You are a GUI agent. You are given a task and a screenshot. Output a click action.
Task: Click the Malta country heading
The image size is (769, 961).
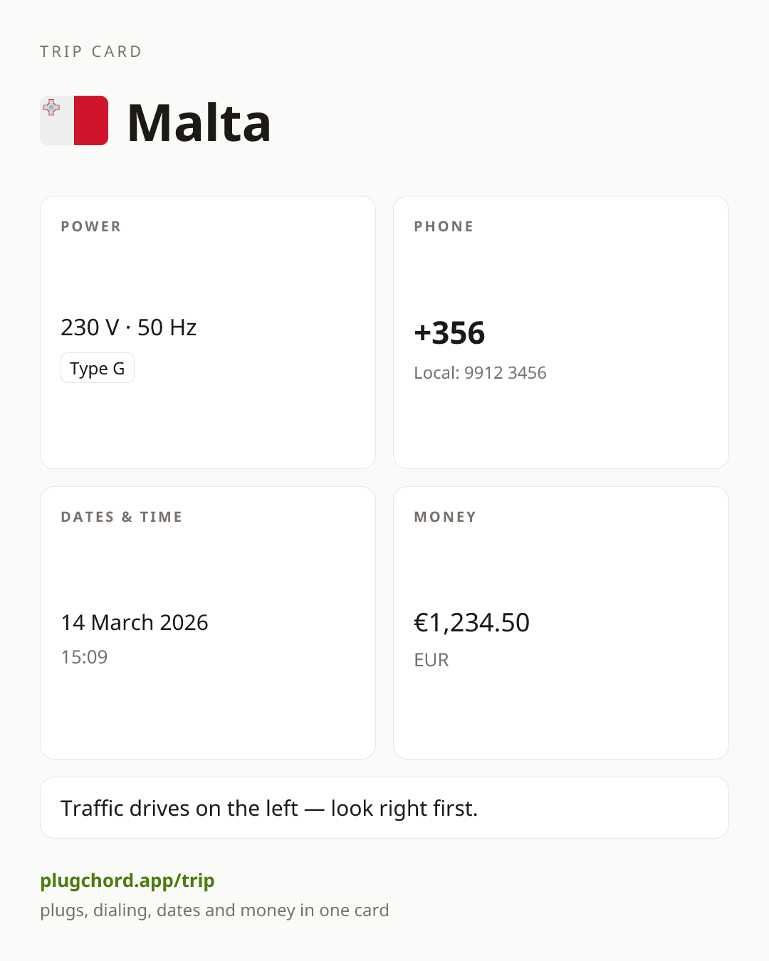(199, 122)
